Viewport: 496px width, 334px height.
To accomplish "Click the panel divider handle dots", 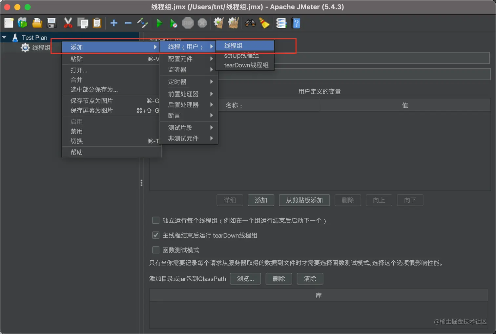I will (141, 183).
